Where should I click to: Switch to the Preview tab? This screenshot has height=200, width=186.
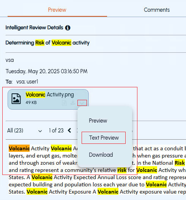[57, 10]
